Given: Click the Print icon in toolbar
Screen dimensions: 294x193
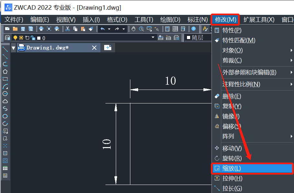Looking at the screenshot, I should click(41, 29).
